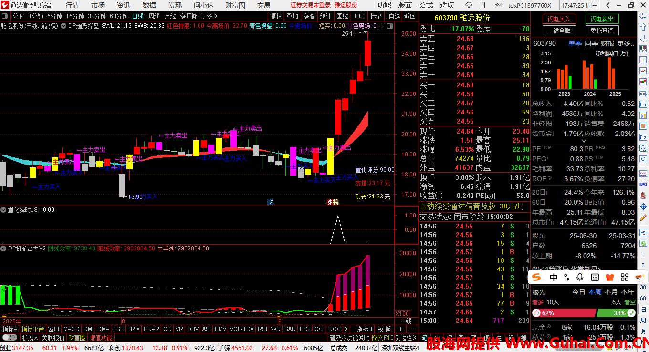Select the 周线 period
The width and height of the screenshot is (649, 352).
coord(154,16)
